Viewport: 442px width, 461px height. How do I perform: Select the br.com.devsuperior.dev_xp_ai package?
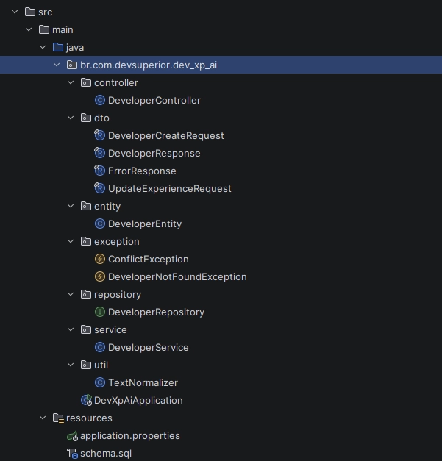click(x=148, y=65)
